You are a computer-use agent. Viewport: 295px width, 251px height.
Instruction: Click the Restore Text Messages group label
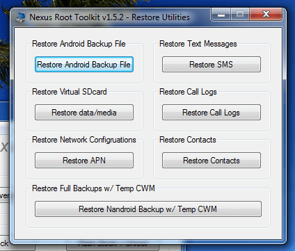(198, 44)
